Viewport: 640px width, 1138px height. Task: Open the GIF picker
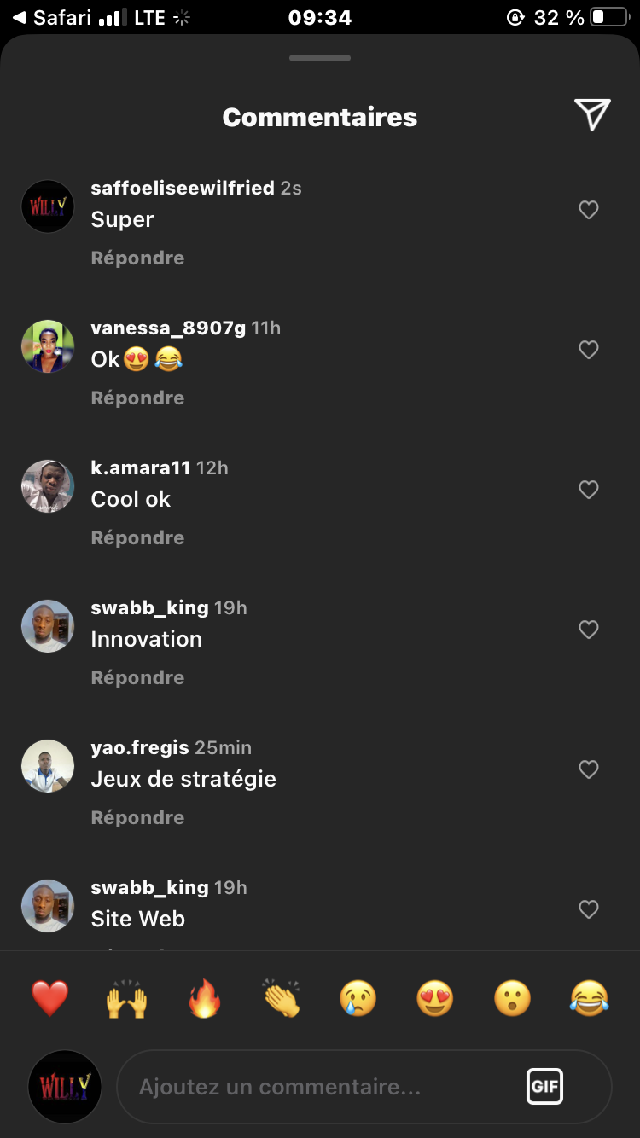pyautogui.click(x=544, y=1087)
